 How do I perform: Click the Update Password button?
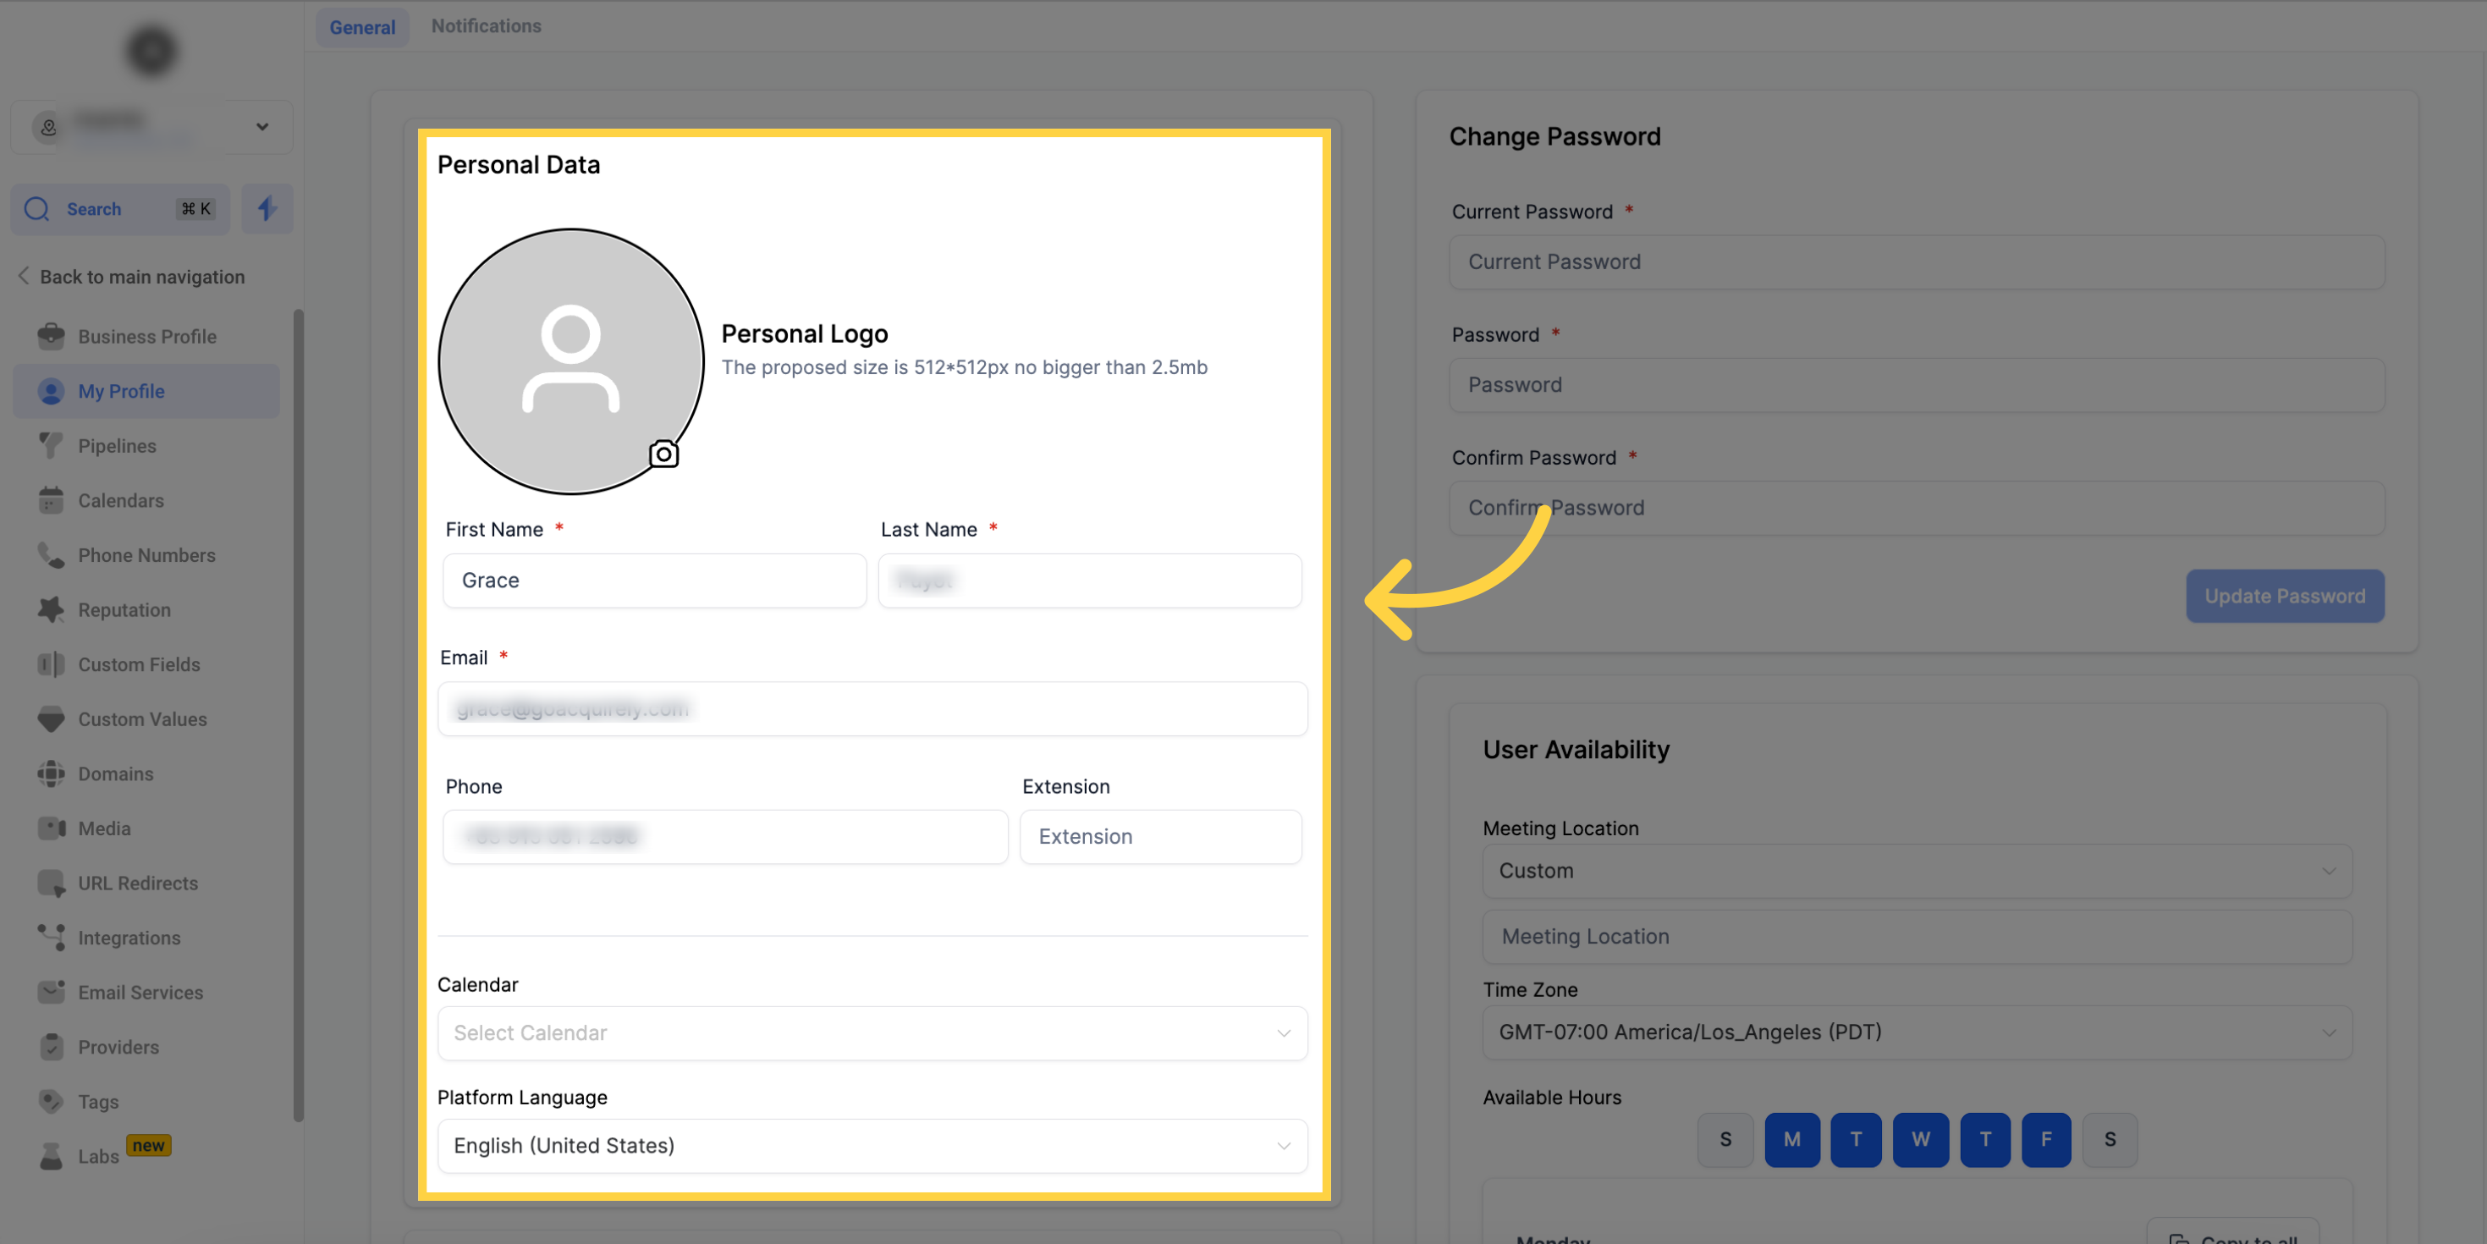[x=2284, y=596]
